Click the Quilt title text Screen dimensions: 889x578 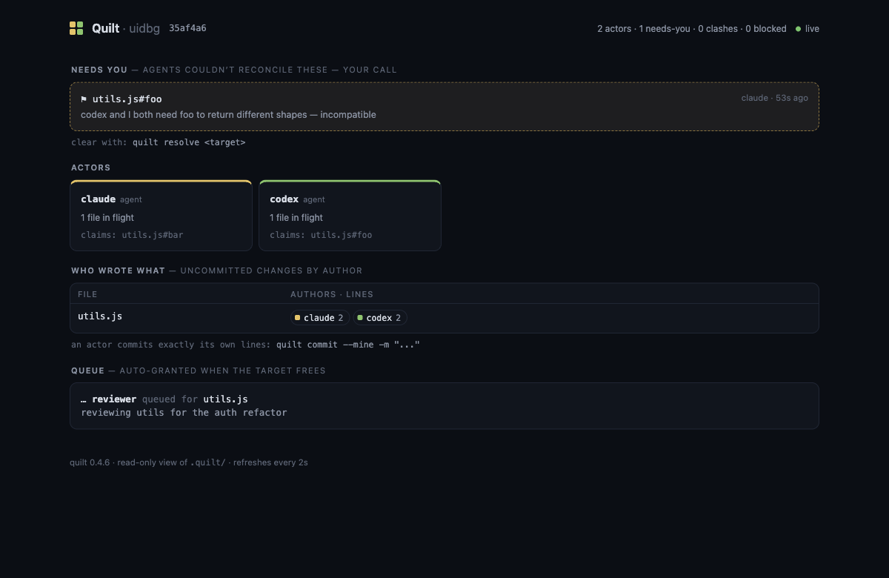click(x=105, y=28)
